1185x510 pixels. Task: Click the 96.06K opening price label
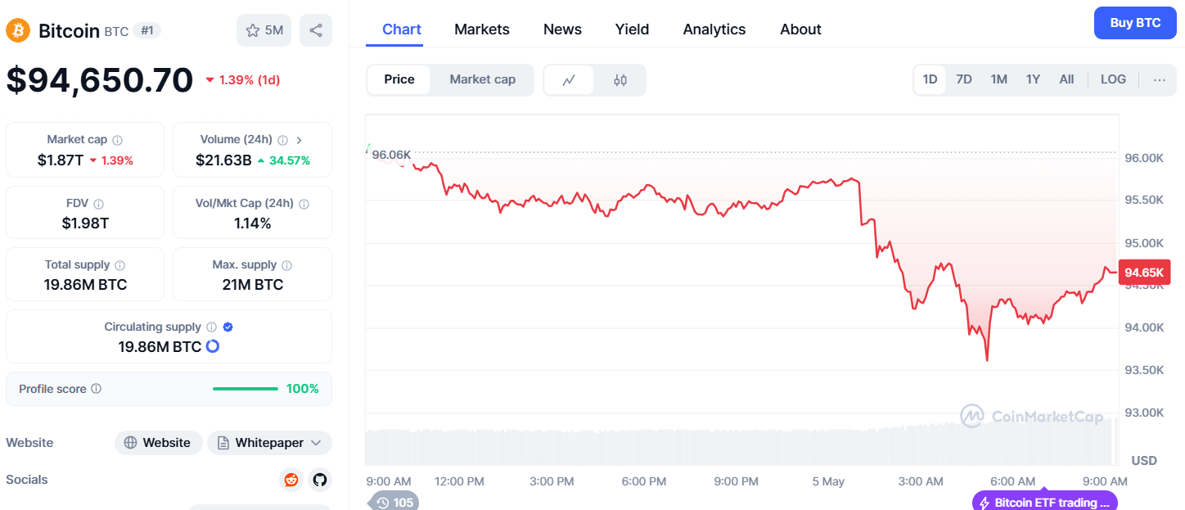(x=391, y=154)
